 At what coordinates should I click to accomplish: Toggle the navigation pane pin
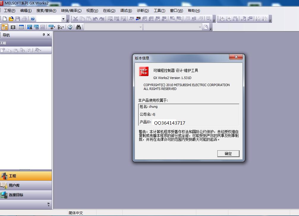[44, 35]
